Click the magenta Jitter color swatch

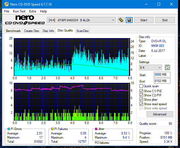tap(96, 129)
